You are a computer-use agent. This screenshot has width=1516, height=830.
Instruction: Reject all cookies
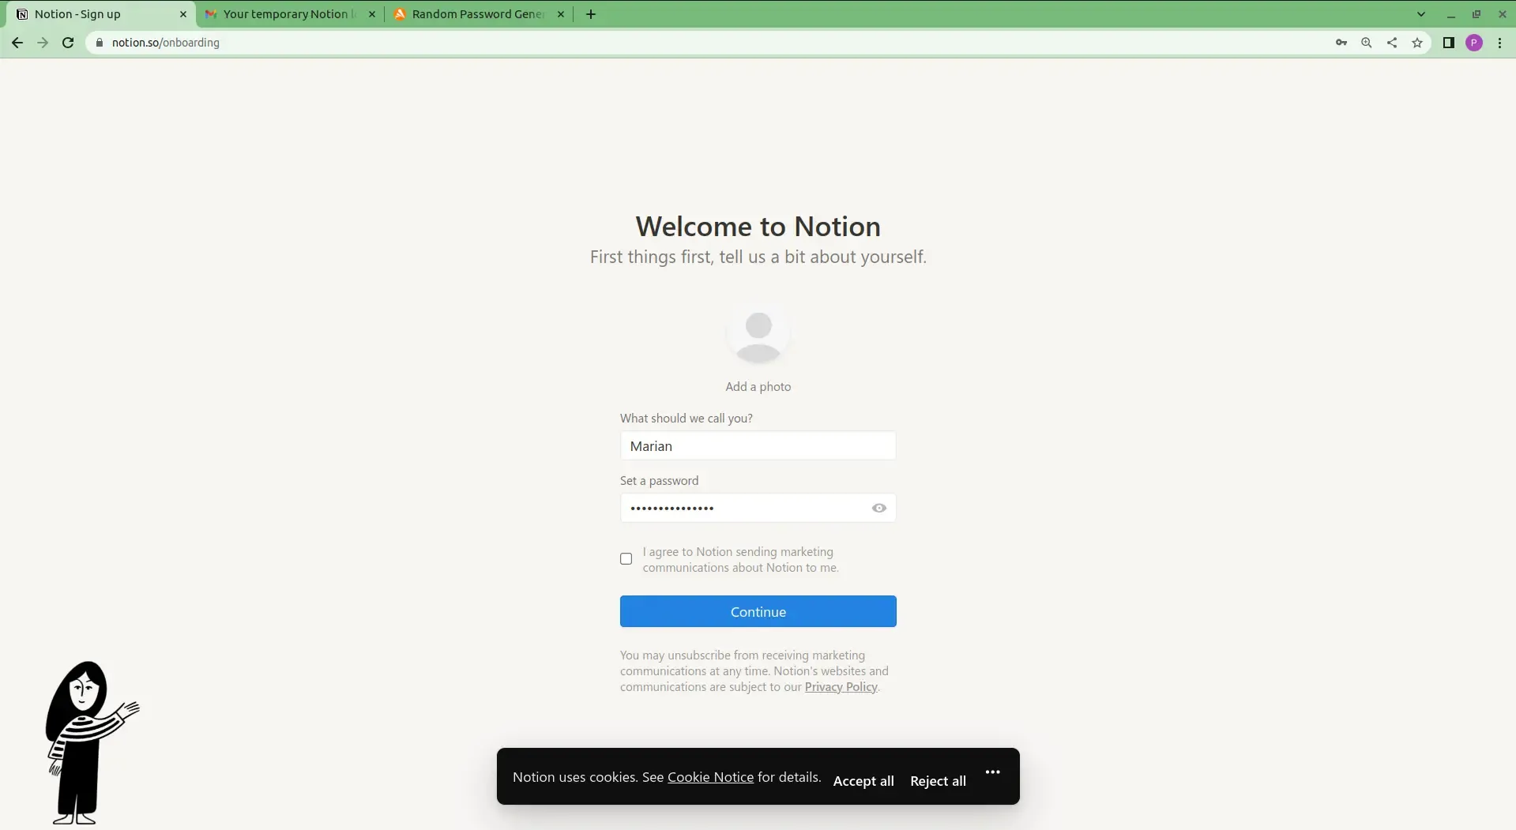point(938,781)
